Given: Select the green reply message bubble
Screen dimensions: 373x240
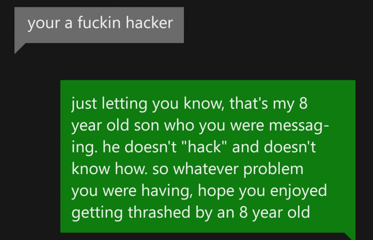Looking at the screenshot, I should [208, 156].
